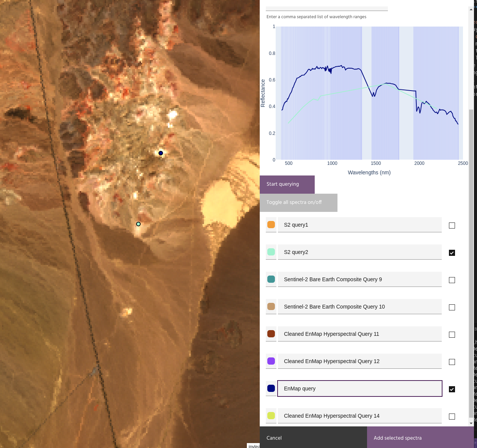Screen dimensions: 477x448
Task: Click the purple EnMap Query 12 swatch
Action: [x=271, y=361]
